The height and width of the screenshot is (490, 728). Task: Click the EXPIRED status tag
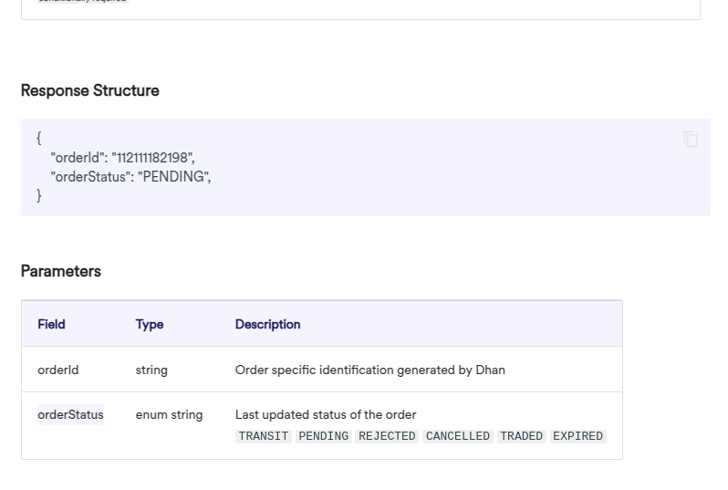point(577,436)
